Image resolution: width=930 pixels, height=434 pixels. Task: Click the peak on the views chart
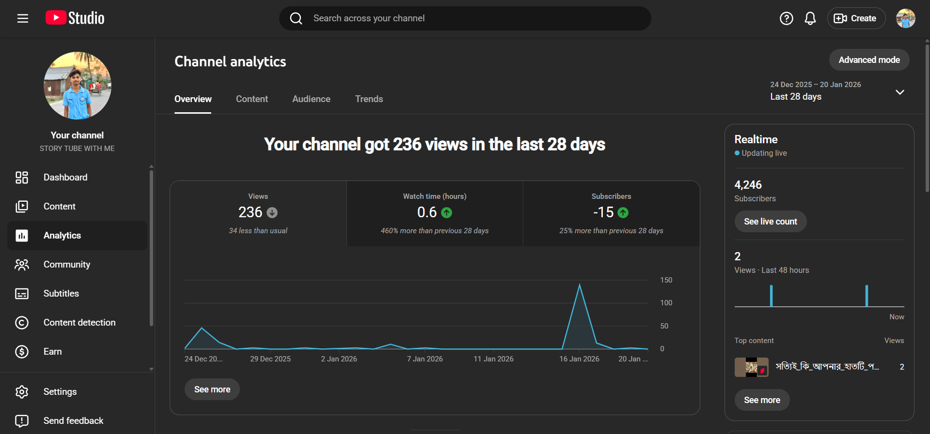click(x=579, y=285)
